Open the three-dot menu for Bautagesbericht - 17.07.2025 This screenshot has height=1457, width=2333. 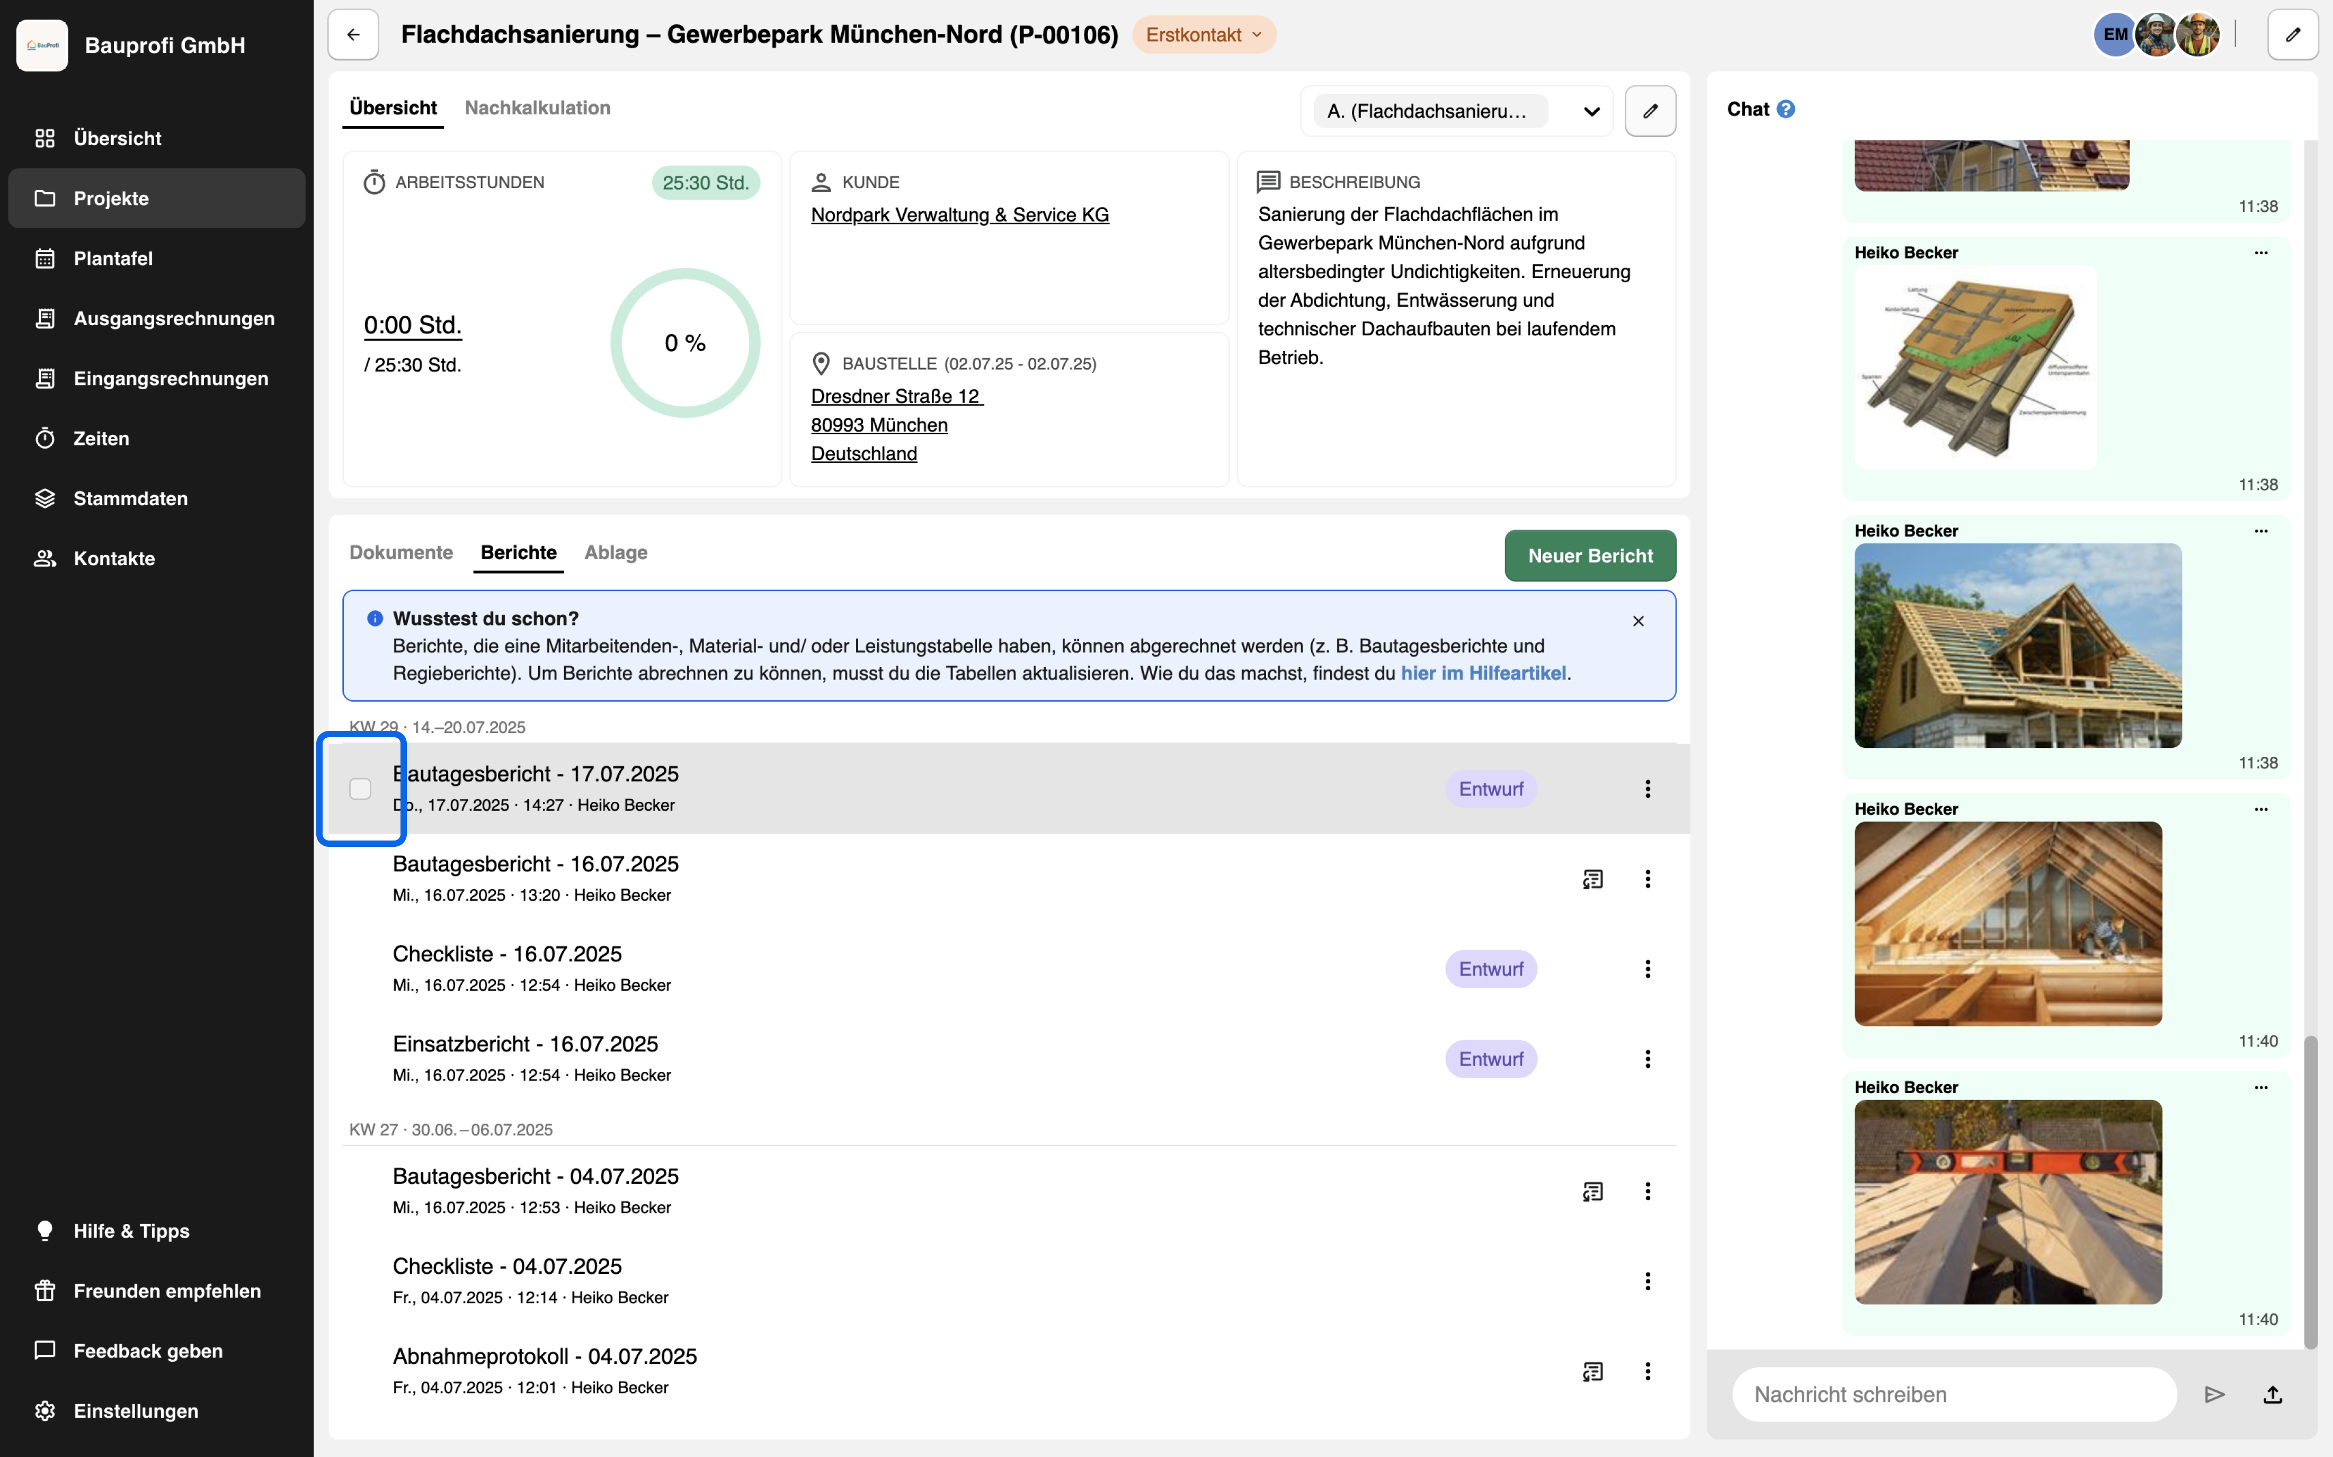click(x=1648, y=788)
